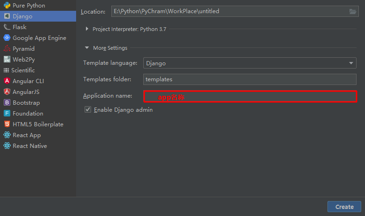
Task: Choose Google App Engine project type
Action: [38, 38]
